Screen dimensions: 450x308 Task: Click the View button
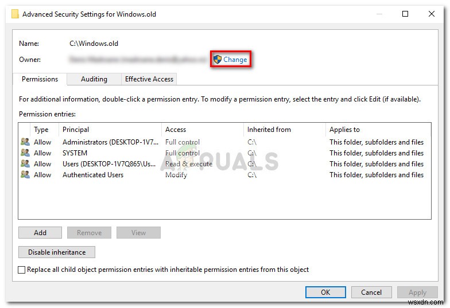(x=139, y=233)
